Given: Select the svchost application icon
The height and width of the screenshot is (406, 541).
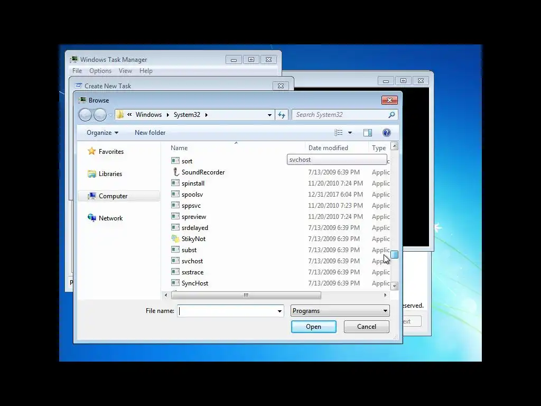Looking at the screenshot, I should (x=175, y=261).
